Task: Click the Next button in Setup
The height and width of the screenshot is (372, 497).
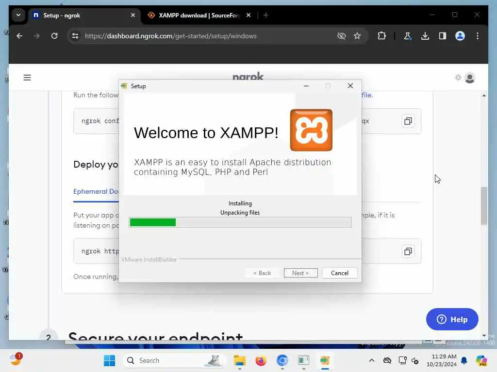Action: pyautogui.click(x=300, y=273)
